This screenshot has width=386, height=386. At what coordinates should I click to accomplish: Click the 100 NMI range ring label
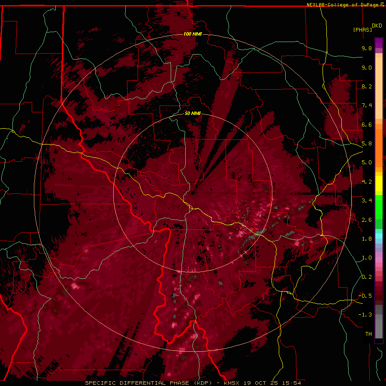[193, 34]
